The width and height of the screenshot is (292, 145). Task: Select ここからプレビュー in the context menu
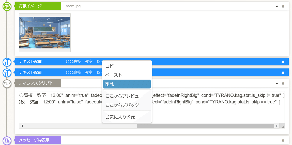click(x=127, y=96)
